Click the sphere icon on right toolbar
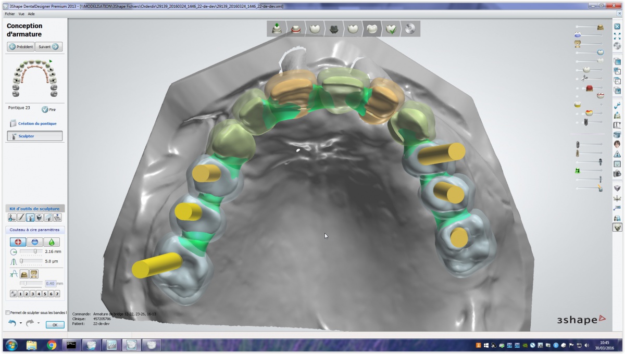 [617, 45]
